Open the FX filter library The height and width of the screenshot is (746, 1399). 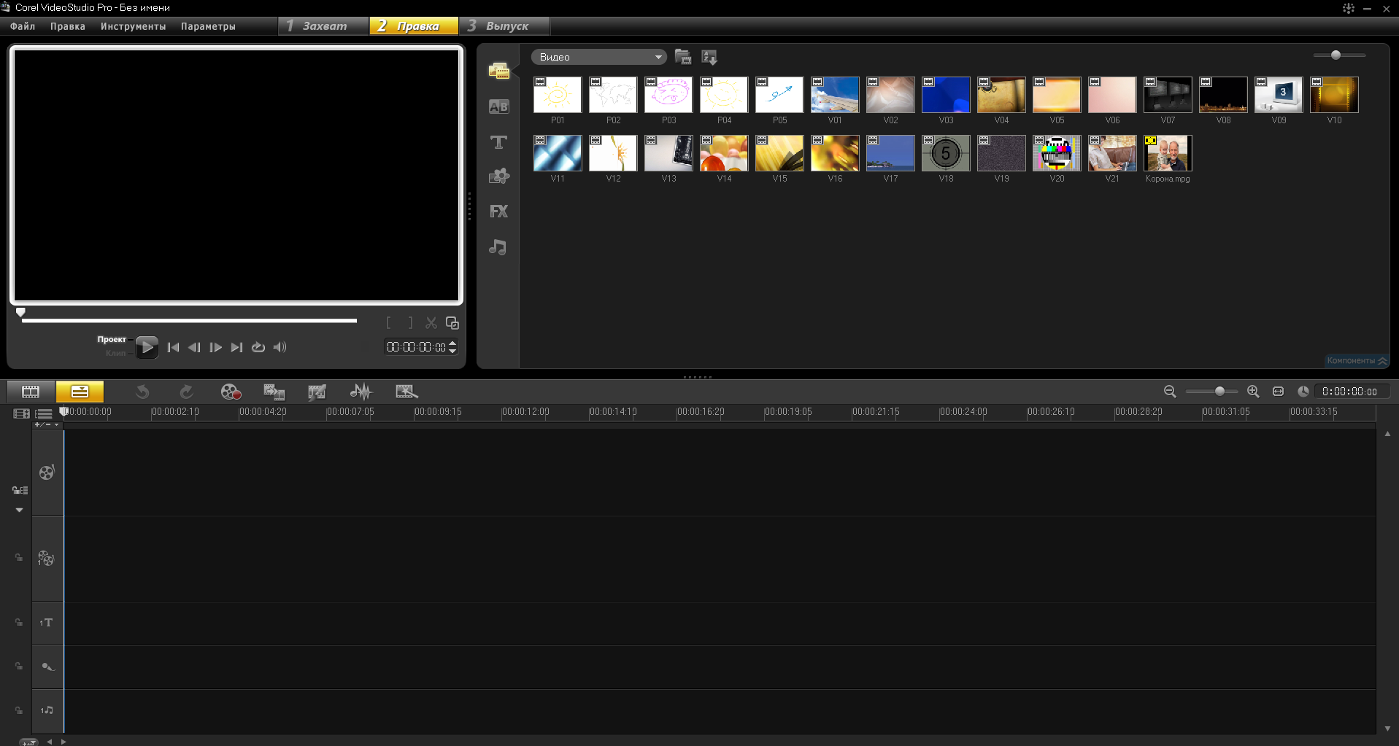498,211
